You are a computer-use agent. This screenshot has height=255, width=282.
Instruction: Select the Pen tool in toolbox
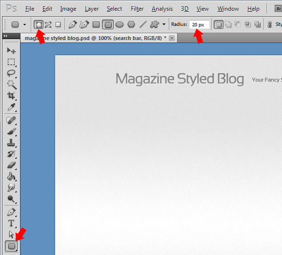(x=11, y=212)
